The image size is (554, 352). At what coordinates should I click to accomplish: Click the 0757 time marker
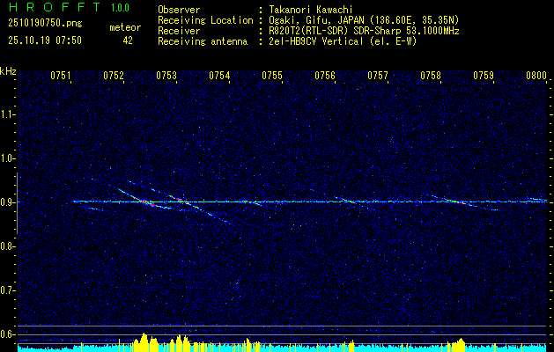378,76
